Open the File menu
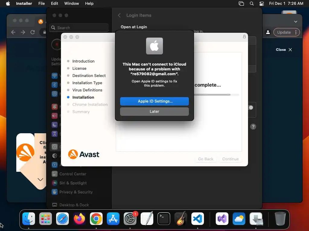 (42, 3)
